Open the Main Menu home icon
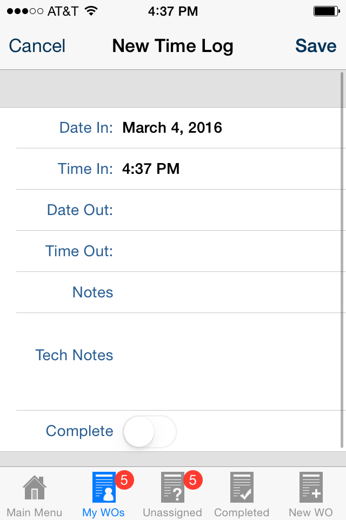 pos(35,487)
